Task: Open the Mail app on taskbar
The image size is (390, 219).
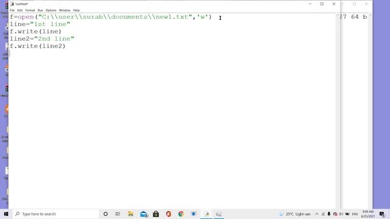Action: point(144,214)
